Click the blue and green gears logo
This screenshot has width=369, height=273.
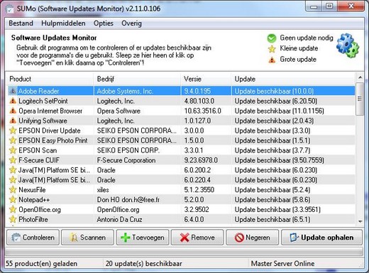tap(348, 45)
